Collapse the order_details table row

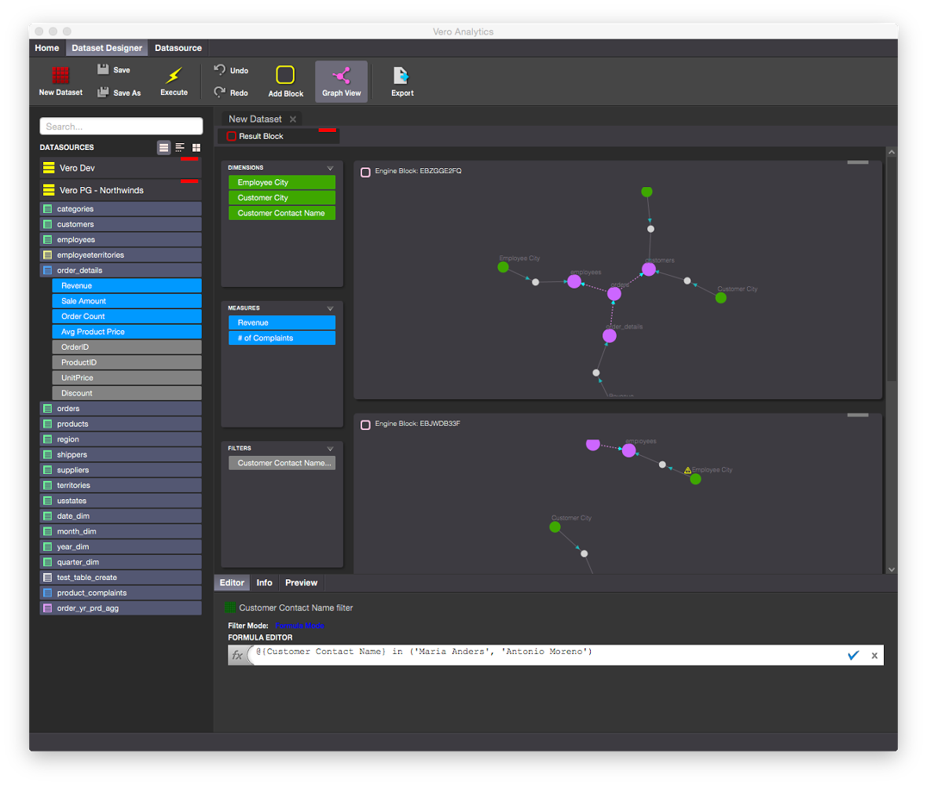point(121,270)
